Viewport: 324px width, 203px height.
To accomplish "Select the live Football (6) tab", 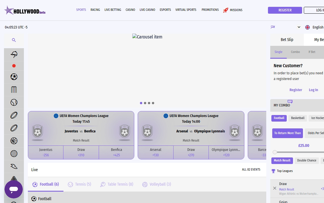I will click(x=46, y=184).
